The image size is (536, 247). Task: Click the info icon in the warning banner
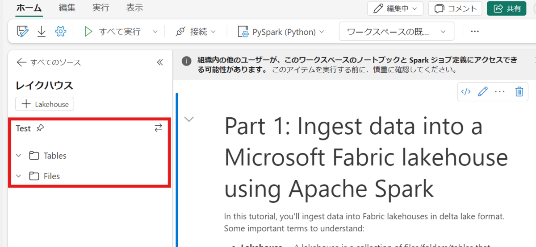(x=187, y=61)
